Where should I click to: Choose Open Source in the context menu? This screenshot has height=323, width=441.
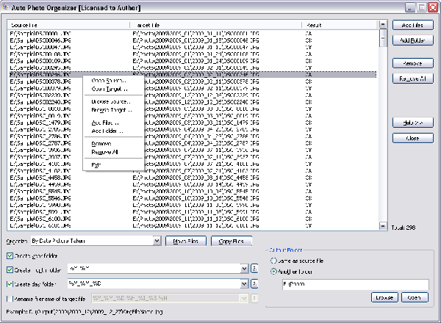(108, 80)
